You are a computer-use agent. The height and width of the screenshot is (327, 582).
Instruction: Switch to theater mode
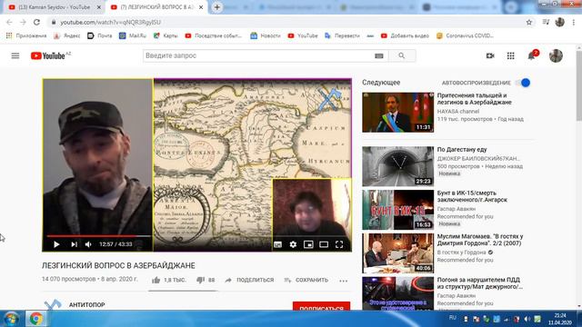click(x=324, y=244)
